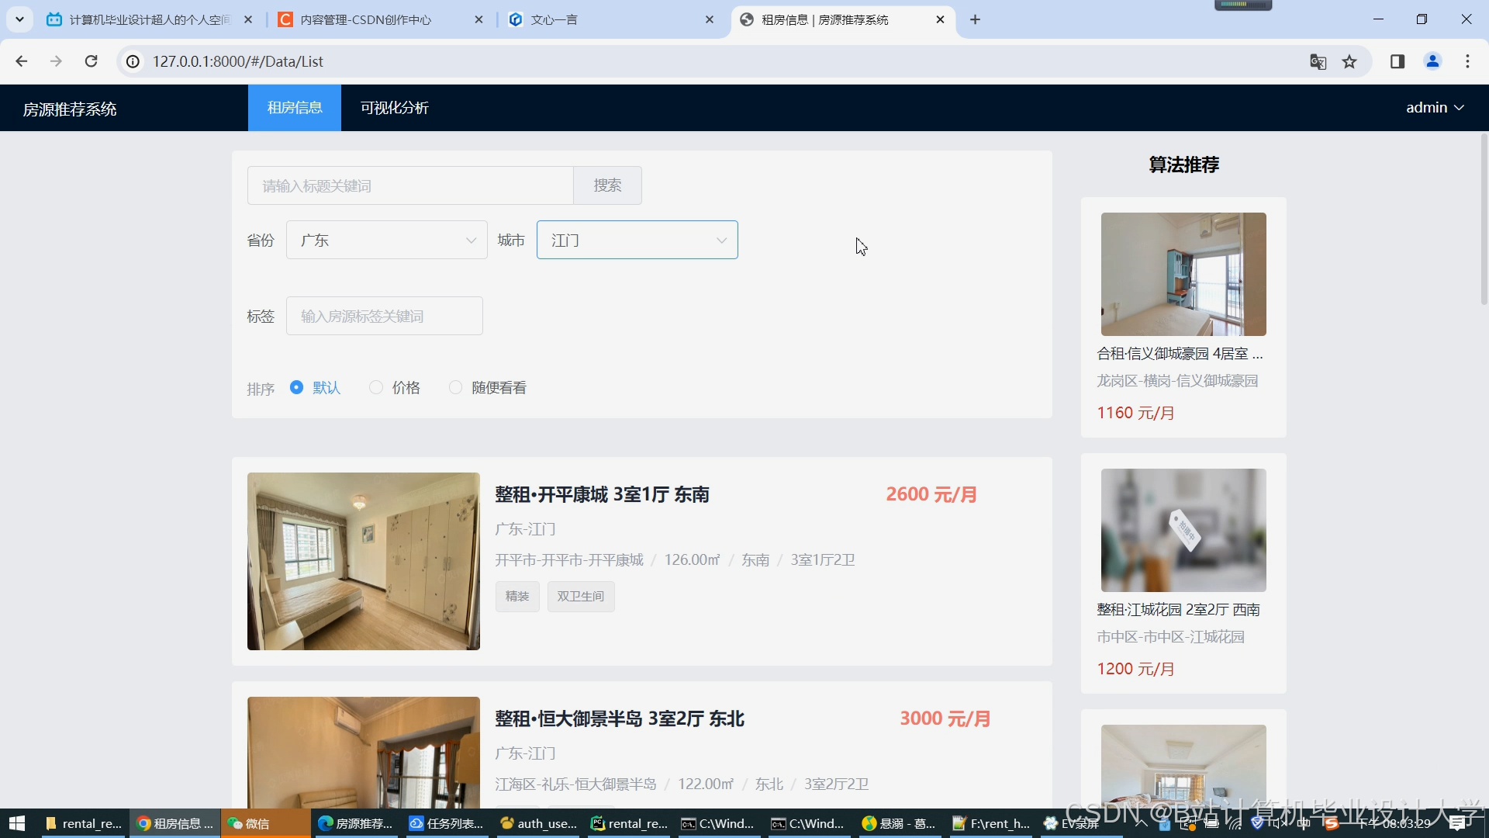Open Windows Start menu
1489x838 pixels.
(17, 823)
